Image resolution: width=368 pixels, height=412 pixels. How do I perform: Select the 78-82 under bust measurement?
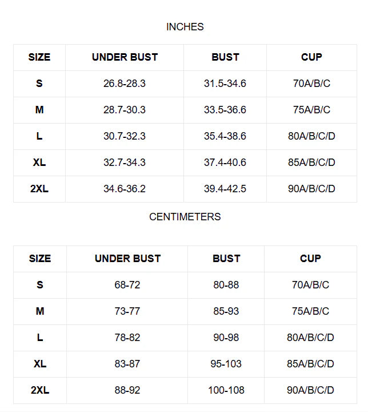point(127,338)
